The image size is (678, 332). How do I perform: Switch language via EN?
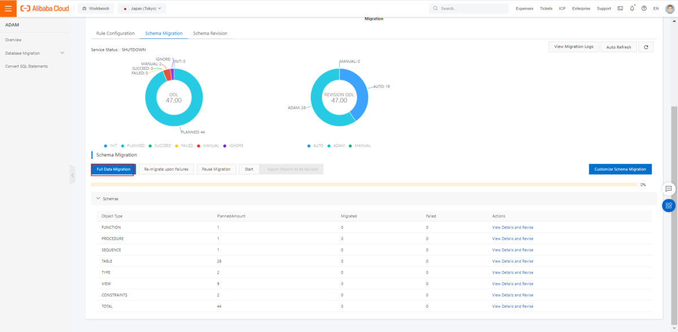[x=656, y=8]
